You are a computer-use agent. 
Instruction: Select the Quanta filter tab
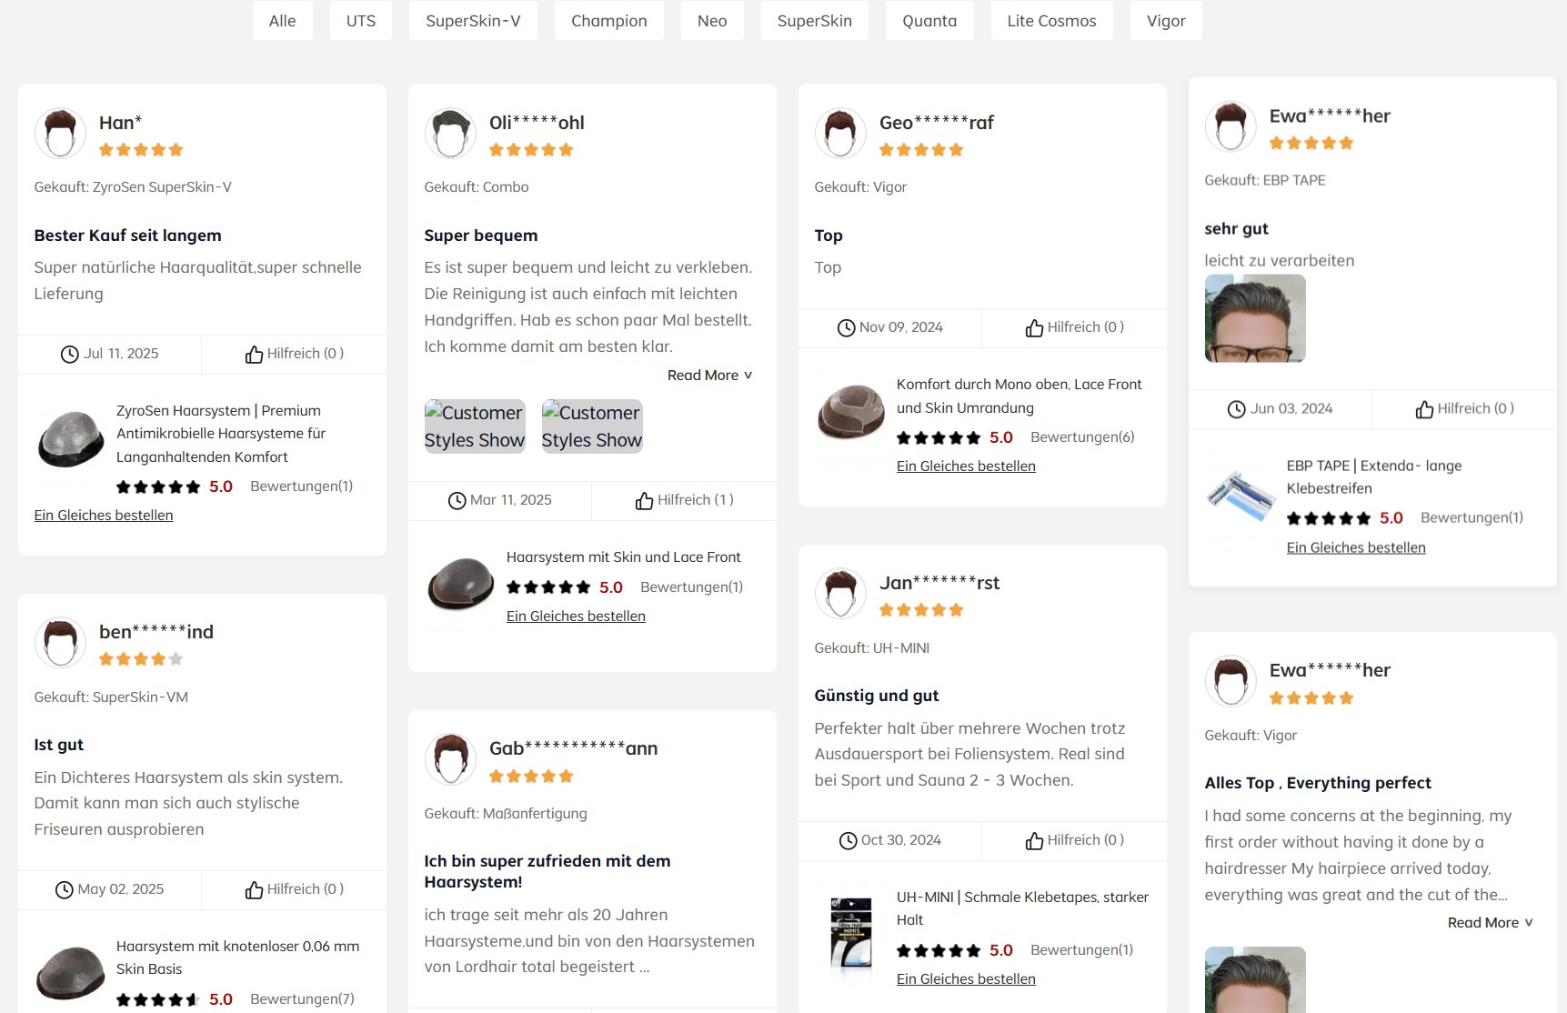(929, 21)
